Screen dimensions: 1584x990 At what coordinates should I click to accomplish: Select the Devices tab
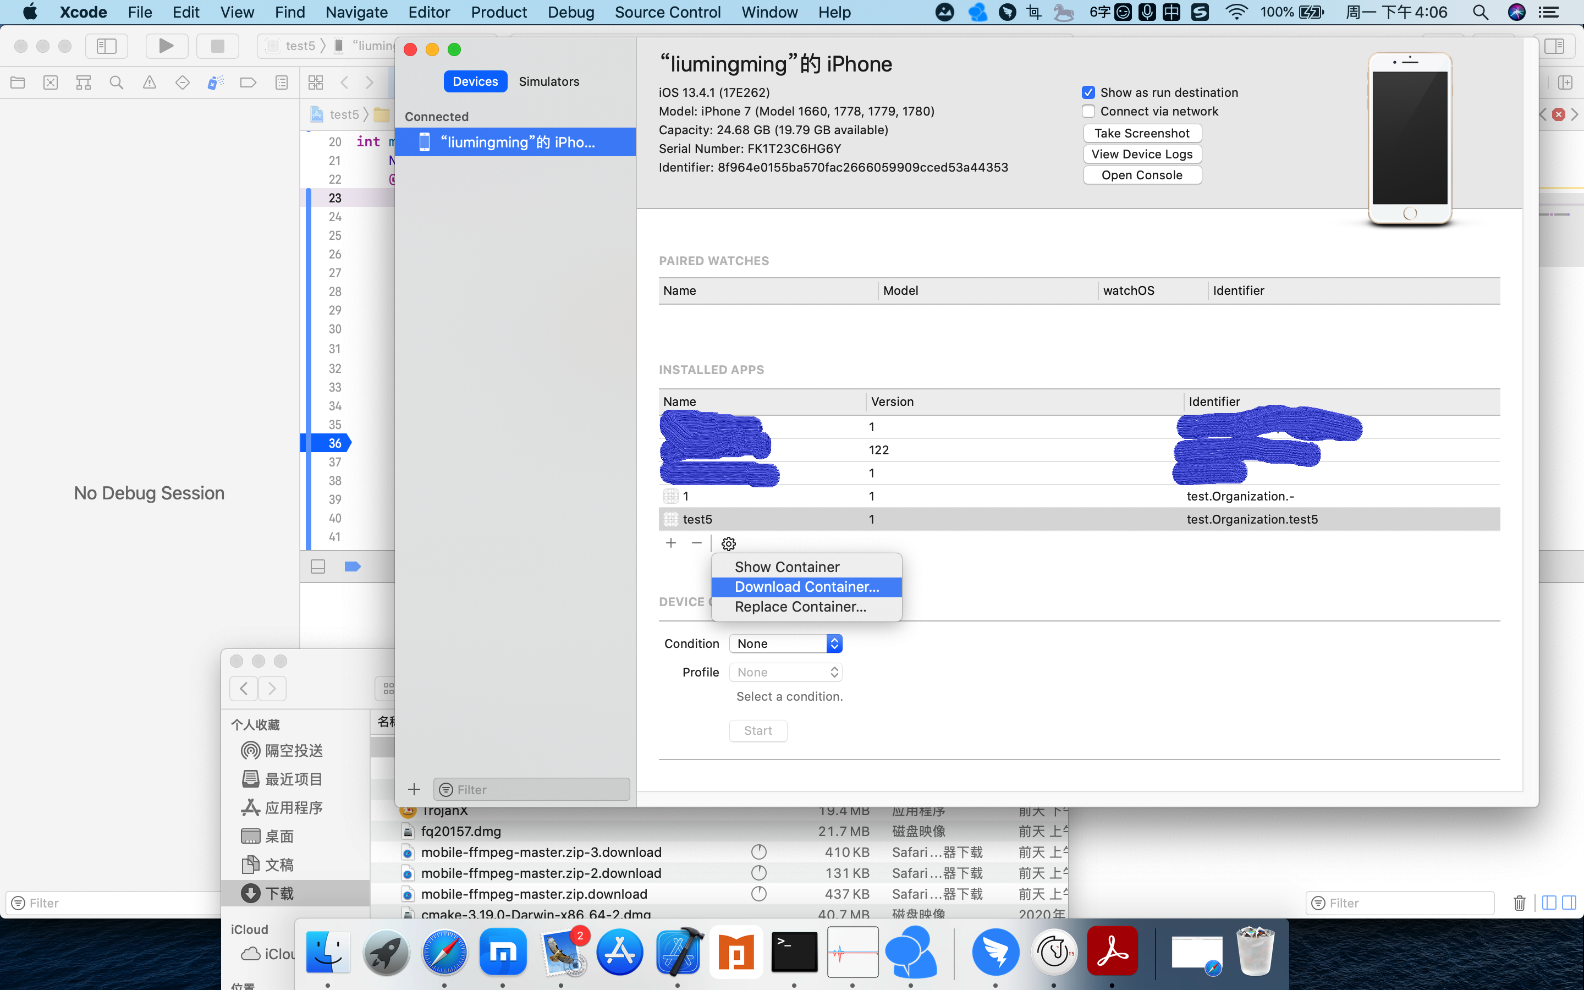tap(475, 81)
